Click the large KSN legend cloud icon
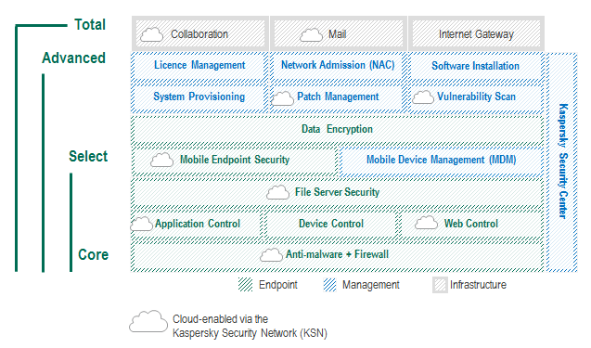The image size is (591, 348). pyautogui.click(x=148, y=321)
